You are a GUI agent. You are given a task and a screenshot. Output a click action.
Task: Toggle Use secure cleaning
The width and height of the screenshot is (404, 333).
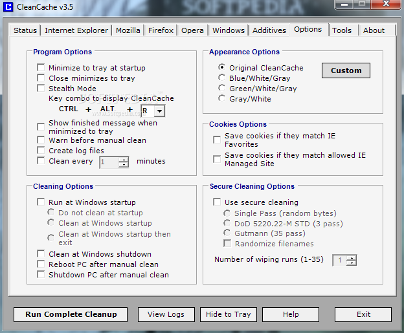[217, 202]
